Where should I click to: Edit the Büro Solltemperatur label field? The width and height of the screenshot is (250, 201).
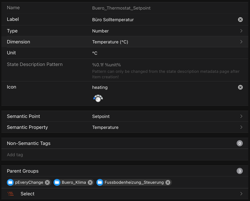(x=162, y=20)
